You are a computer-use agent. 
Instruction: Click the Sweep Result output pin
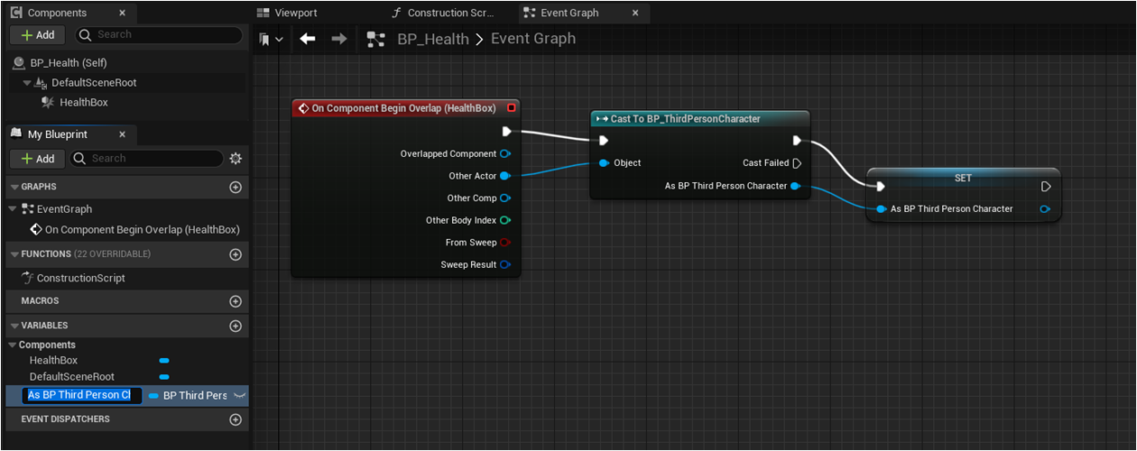coord(505,264)
